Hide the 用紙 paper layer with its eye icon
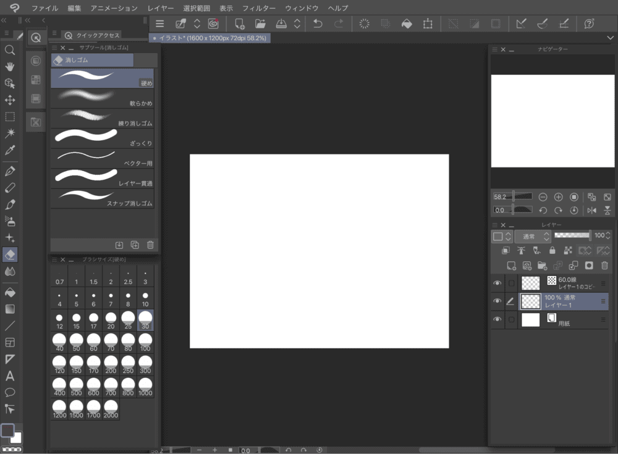Viewport: 618px width, 454px height. pos(497,319)
